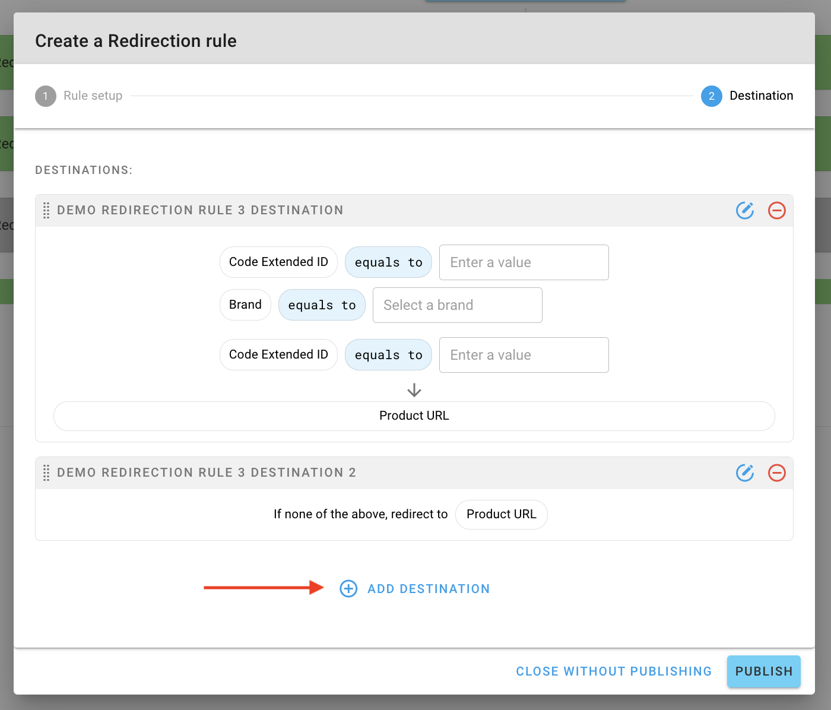Focus the first Enter a value field
Screen dimensions: 831x710
524,262
